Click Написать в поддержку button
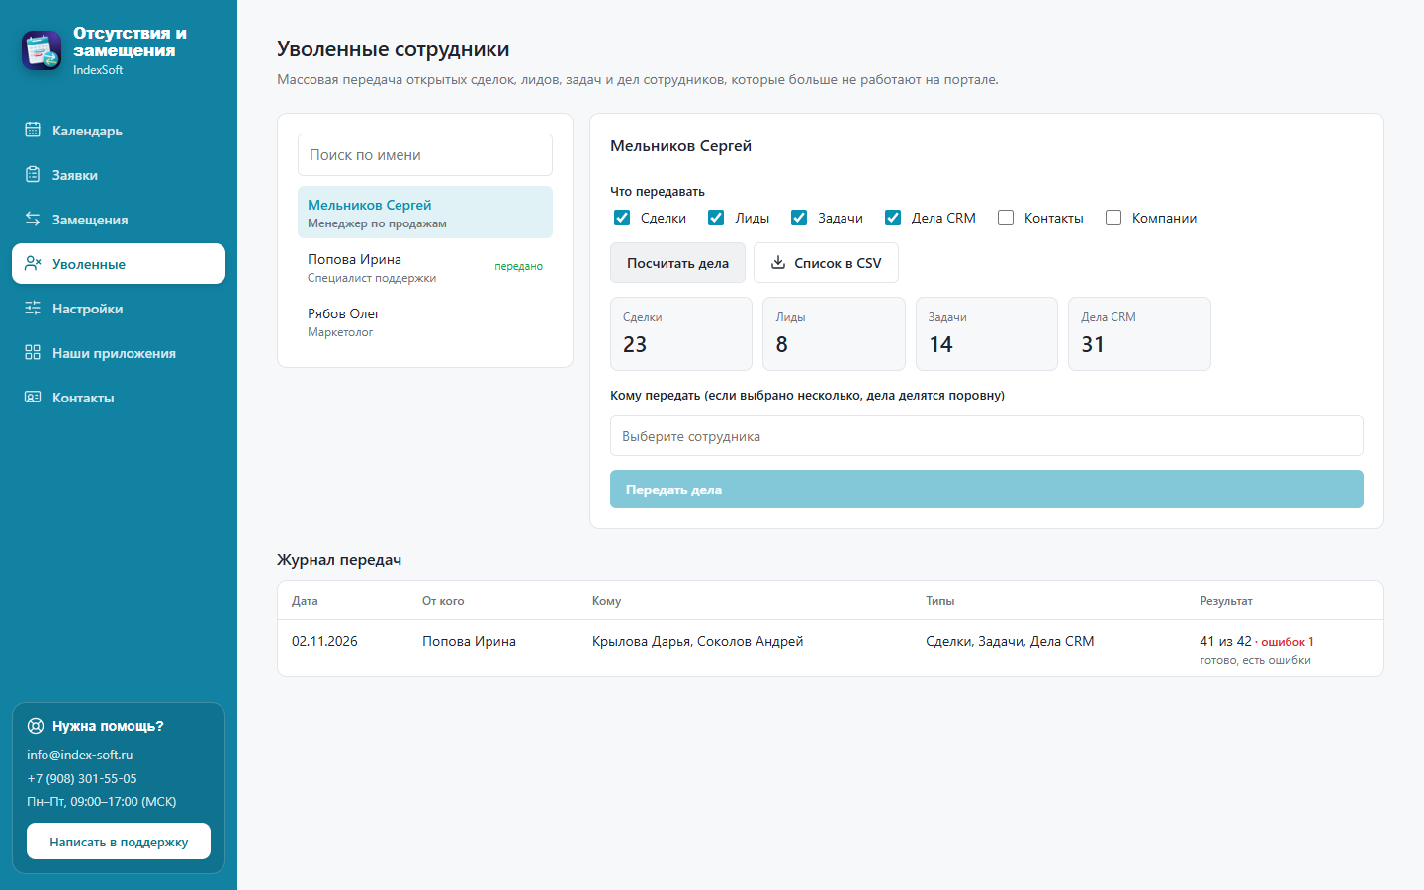This screenshot has height=890, width=1424. (x=119, y=842)
